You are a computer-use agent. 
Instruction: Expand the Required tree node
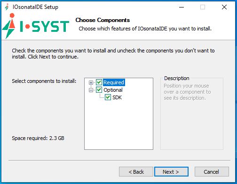91,82
